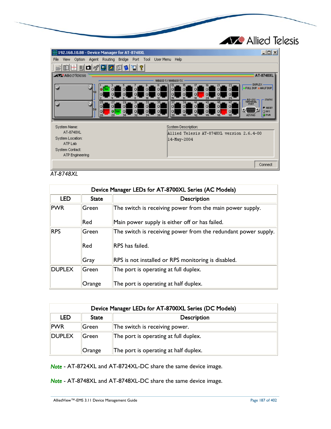Click the Note about AT-8748XL-DC device image

click(x=136, y=381)
